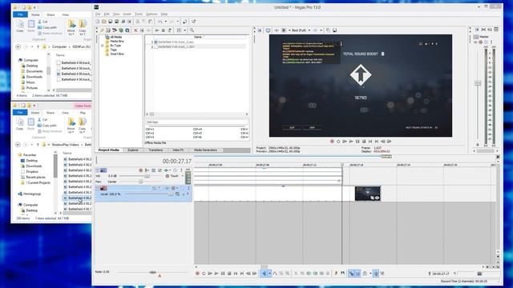The image size is (513, 288).
Task: Click the Cut scissors icon in Vegas toolbar
Action: pyautogui.click(x=138, y=22)
